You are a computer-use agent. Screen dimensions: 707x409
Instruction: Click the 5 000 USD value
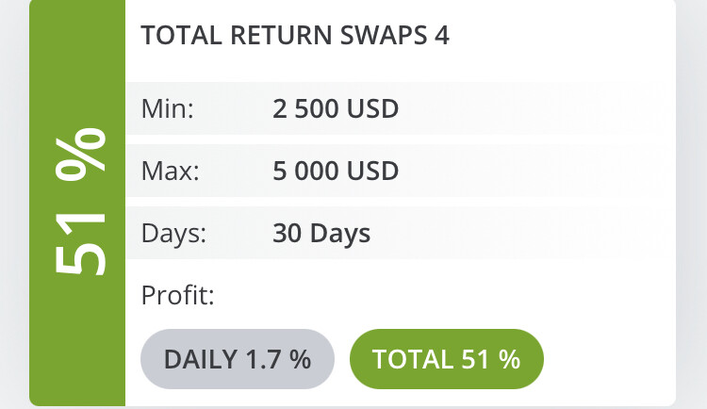tap(336, 171)
